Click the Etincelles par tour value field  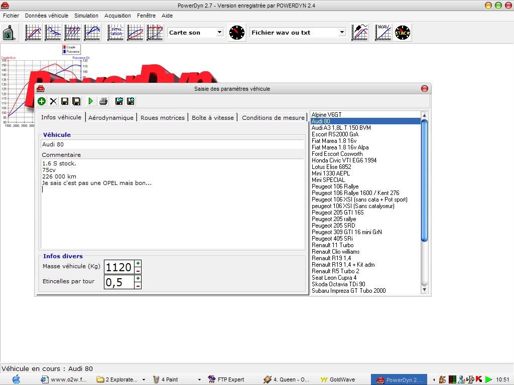(x=119, y=282)
